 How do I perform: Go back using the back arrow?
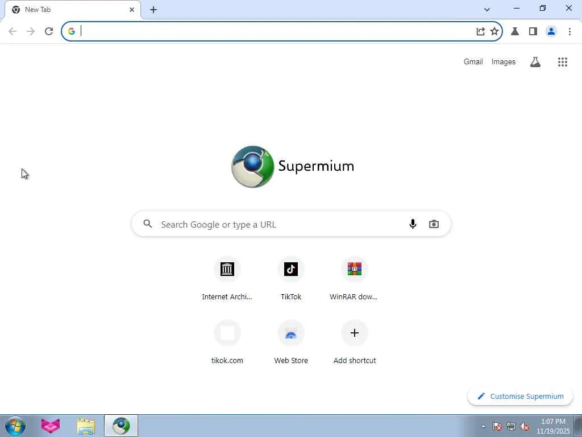point(13,31)
